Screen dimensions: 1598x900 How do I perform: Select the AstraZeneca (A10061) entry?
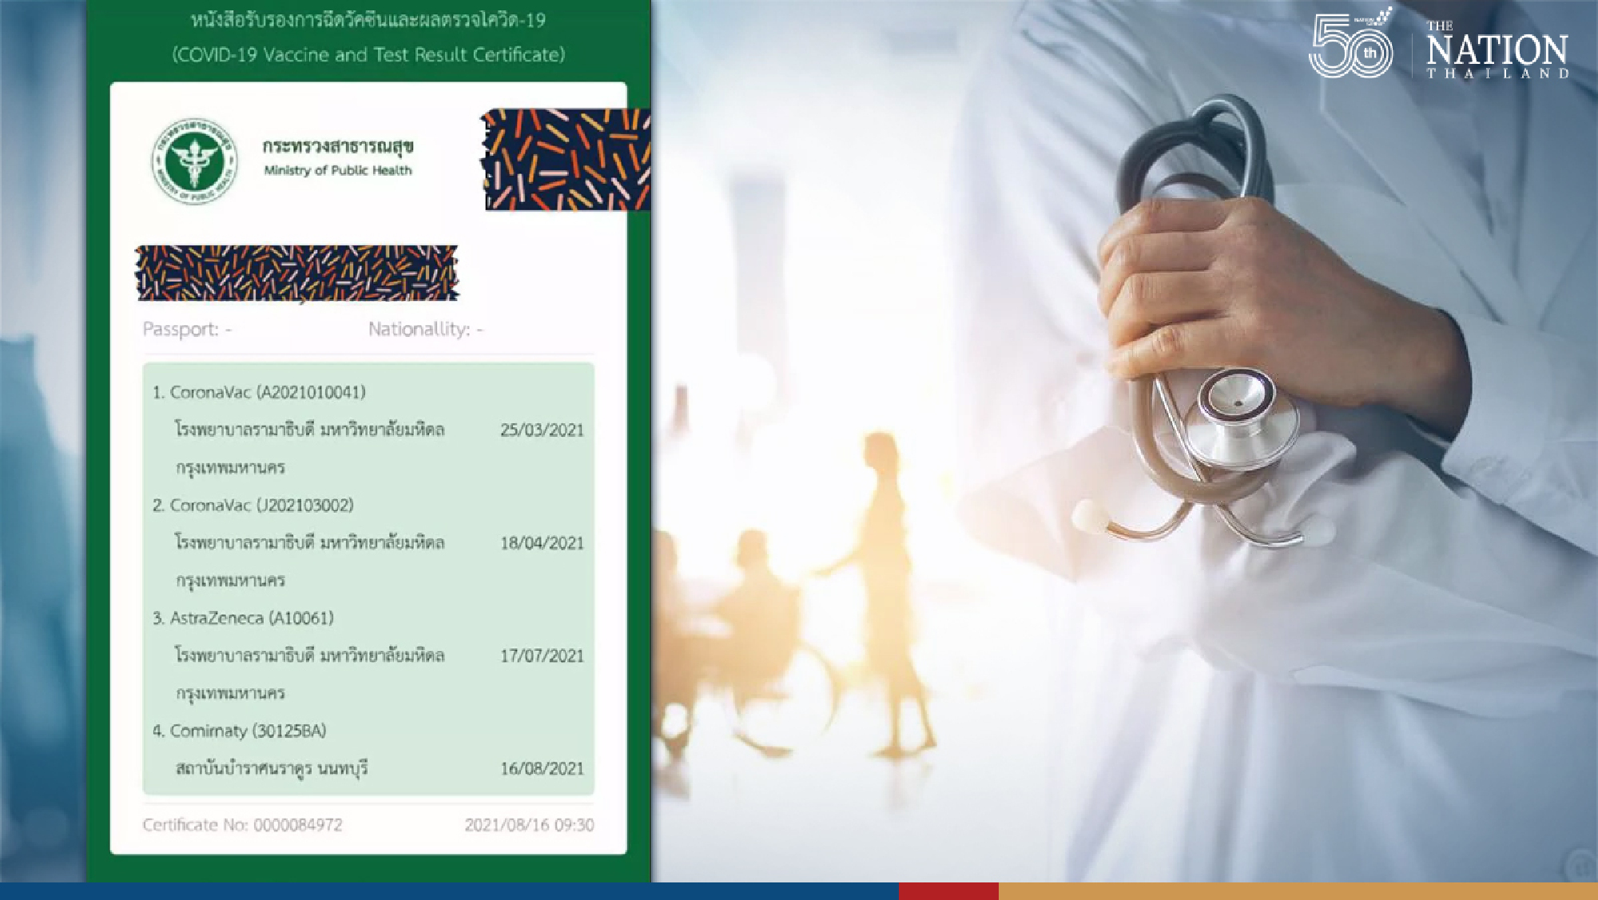(x=243, y=618)
